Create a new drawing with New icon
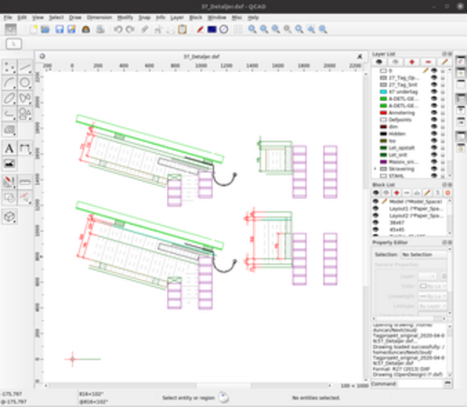467x407 pixels. point(34,29)
